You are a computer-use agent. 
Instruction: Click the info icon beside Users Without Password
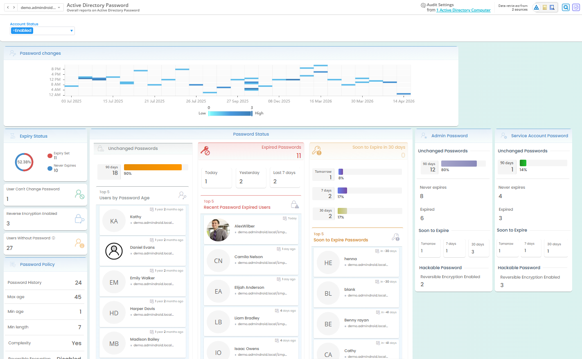pyautogui.click(x=53, y=238)
